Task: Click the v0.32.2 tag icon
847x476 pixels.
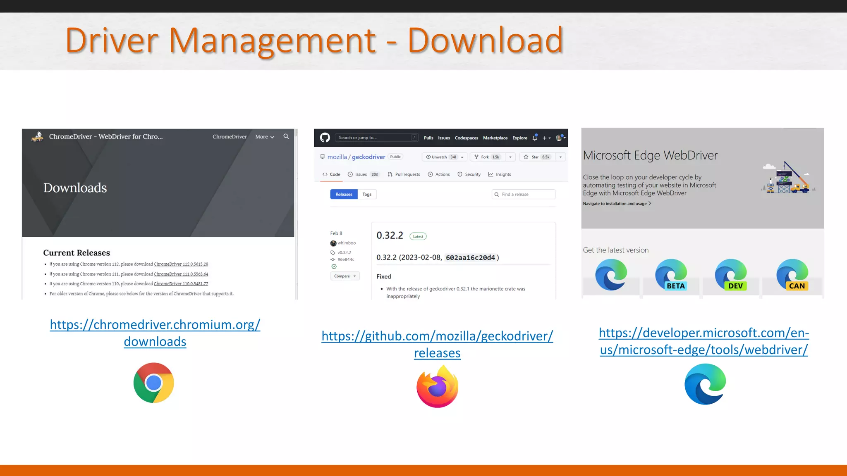Action: pyautogui.click(x=333, y=252)
